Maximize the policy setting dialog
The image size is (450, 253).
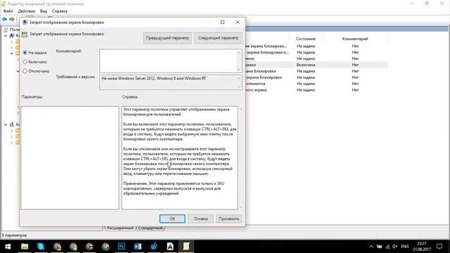(x=222, y=22)
